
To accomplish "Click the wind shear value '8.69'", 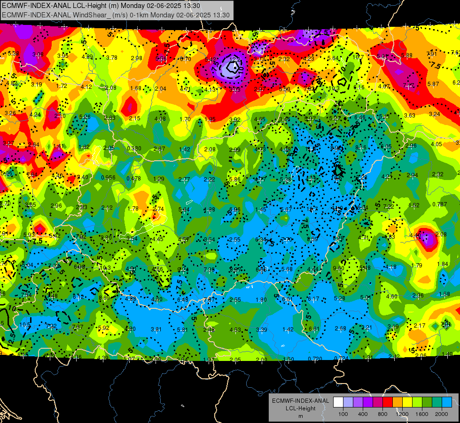I will point(104,298).
